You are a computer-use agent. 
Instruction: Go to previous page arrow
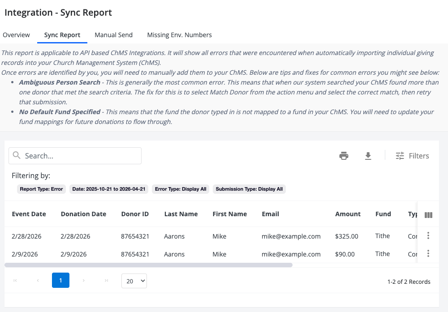coord(38,281)
